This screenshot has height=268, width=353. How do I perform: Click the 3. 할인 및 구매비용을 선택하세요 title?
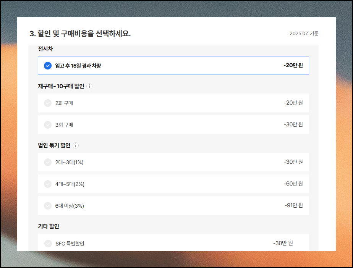click(x=80, y=34)
